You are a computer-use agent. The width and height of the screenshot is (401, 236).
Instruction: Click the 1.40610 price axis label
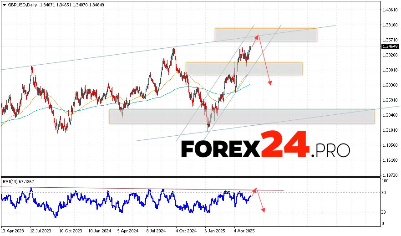pos(390,10)
